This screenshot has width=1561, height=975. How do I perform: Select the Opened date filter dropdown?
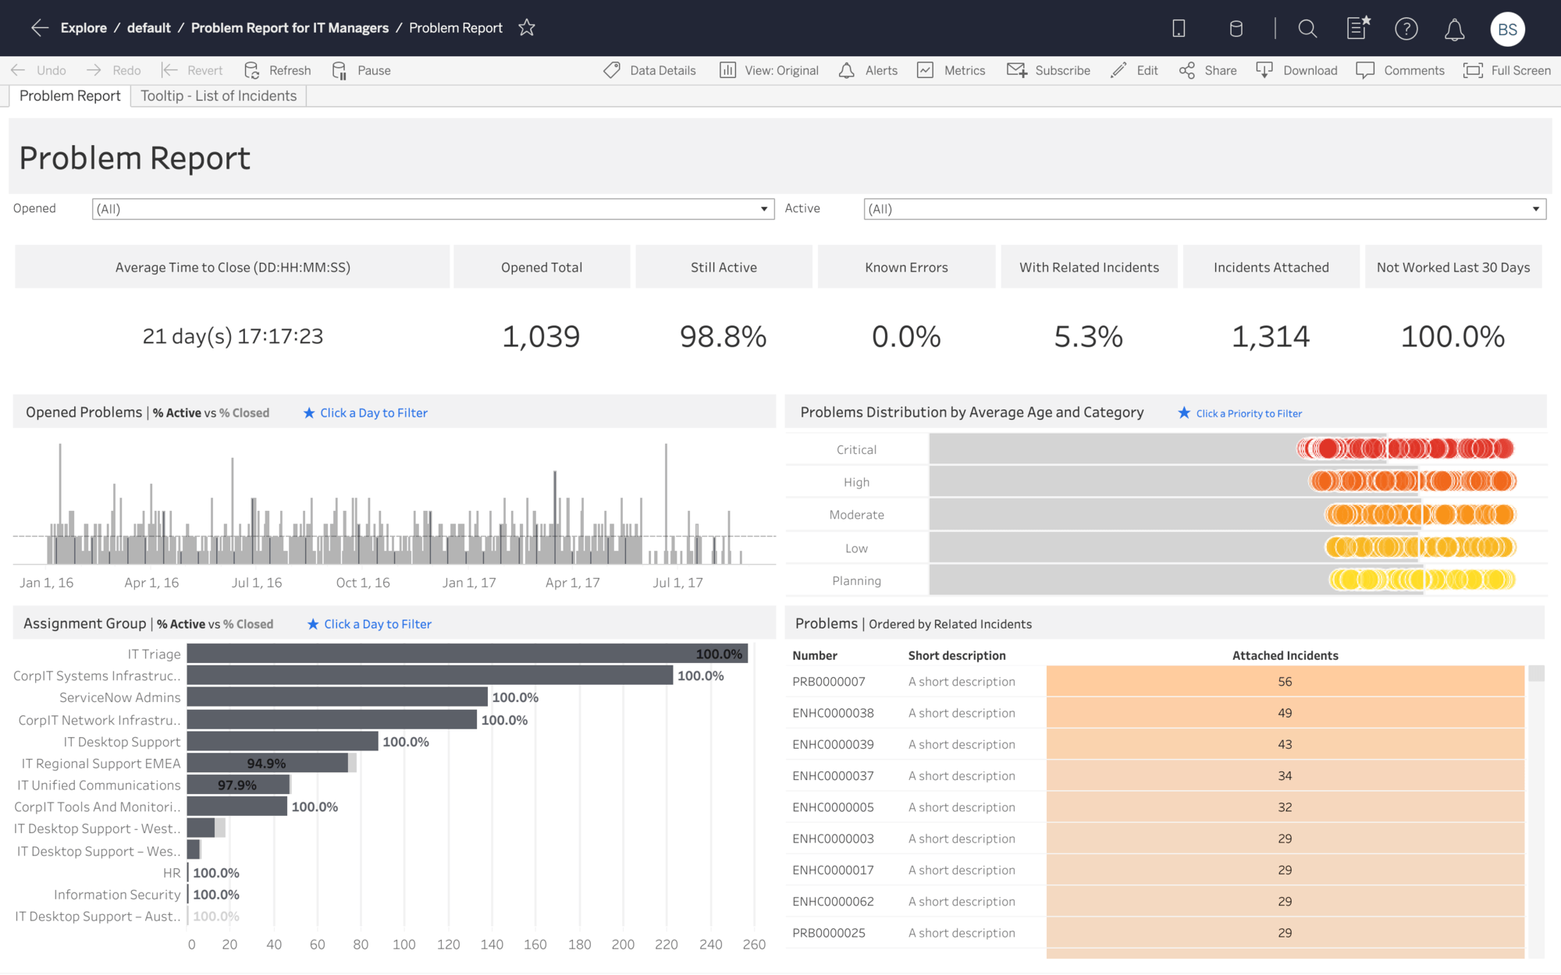pos(429,207)
